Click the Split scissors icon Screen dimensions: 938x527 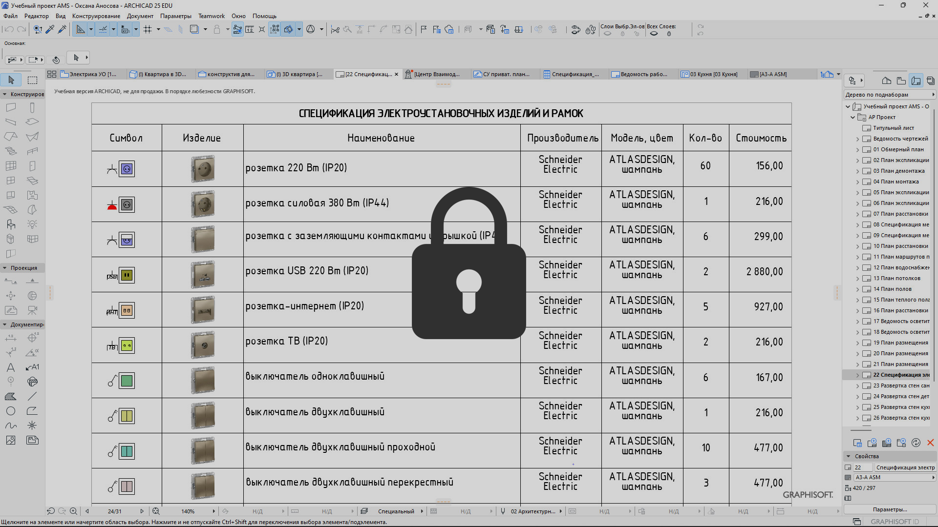(x=335, y=30)
